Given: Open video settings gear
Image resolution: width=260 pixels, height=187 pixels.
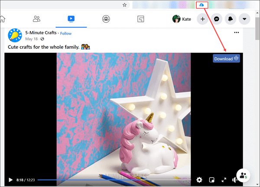Looking at the screenshot, I should pyautogui.click(x=199, y=180).
